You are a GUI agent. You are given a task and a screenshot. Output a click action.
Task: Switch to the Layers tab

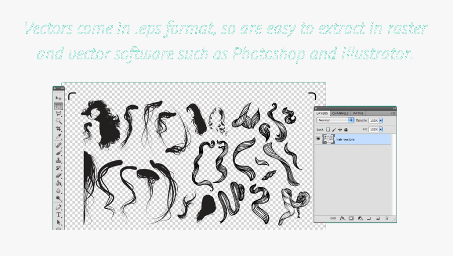coord(322,113)
